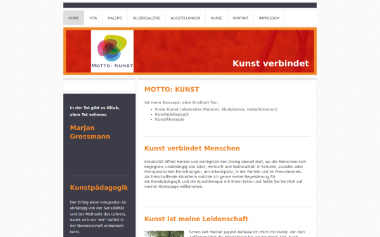
Task: Open the HOME navigation tab
Action: click(73, 18)
